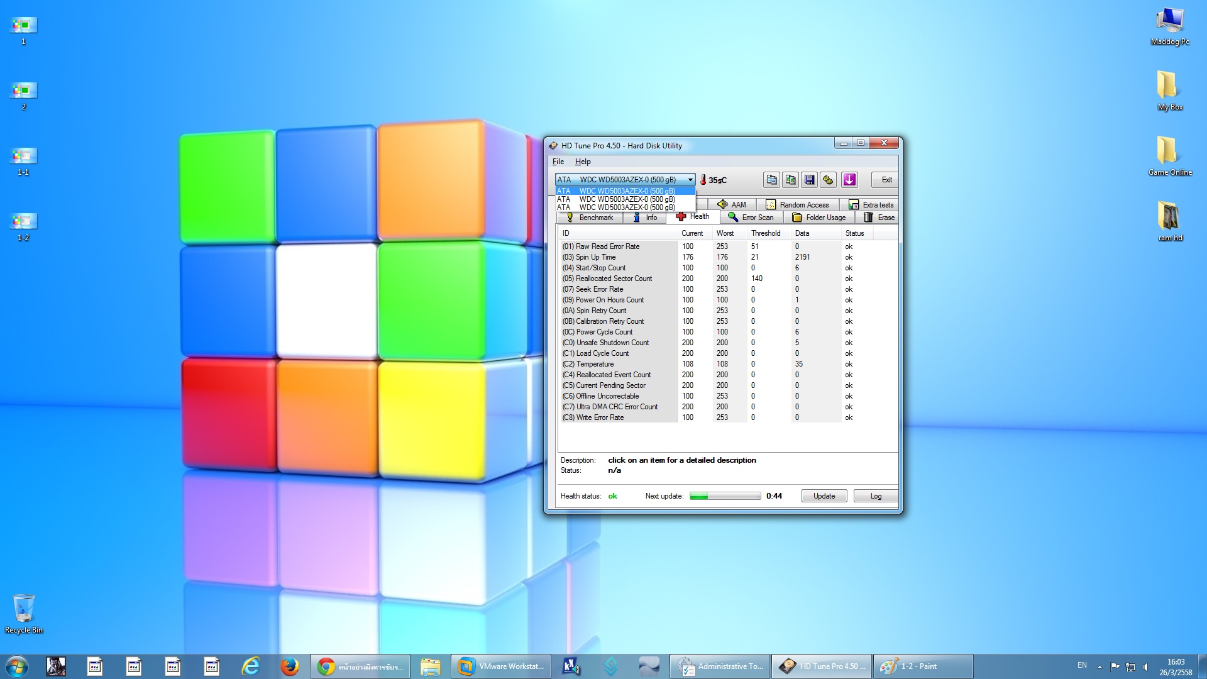Click the copy text to clipboard icon

(x=771, y=180)
